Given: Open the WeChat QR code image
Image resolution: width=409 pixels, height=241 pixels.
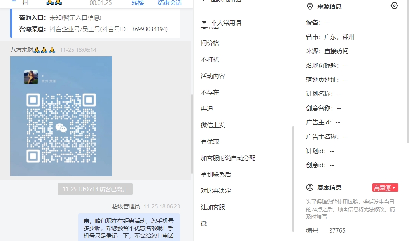Looking at the screenshot, I should point(61,116).
